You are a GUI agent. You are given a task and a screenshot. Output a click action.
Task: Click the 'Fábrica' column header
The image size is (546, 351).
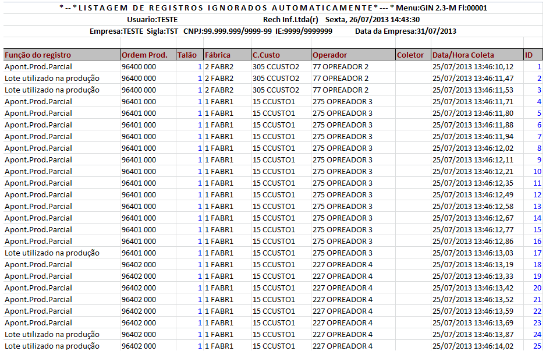227,55
